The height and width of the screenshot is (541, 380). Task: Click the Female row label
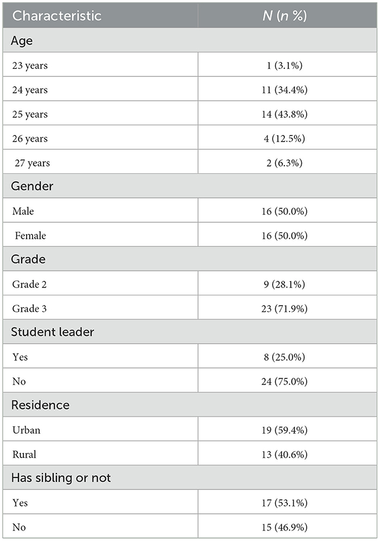pos(30,236)
